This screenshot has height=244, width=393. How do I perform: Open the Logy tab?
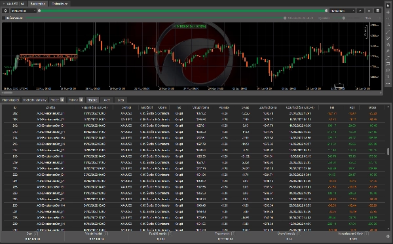click(x=121, y=100)
